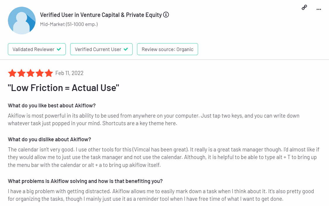Click the Mid-Market (51-1000 emp.) label
This screenshot has height=206, width=329.
69,24
